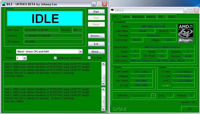
Task: Click the CPU Speed field showing 2813MHz
Action: point(53,42)
